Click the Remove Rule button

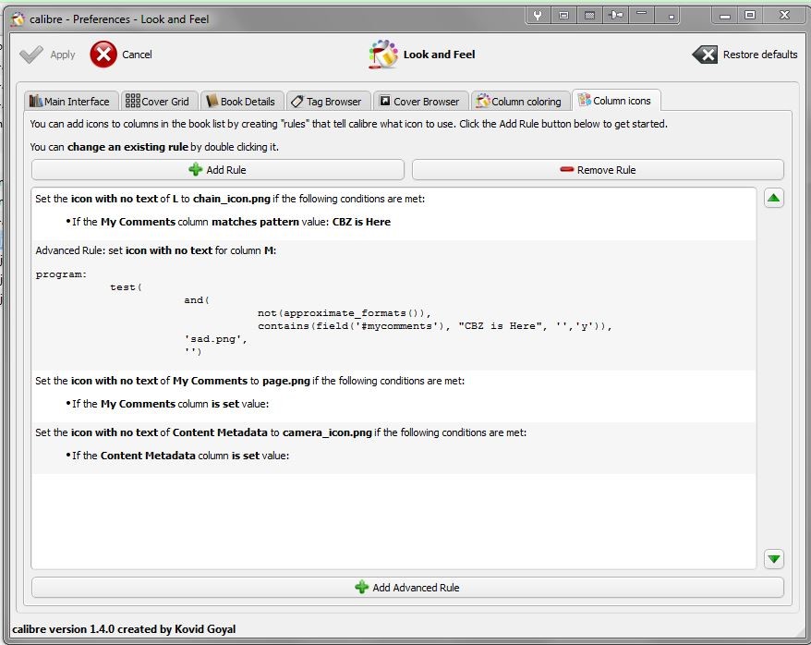pyautogui.click(x=598, y=170)
